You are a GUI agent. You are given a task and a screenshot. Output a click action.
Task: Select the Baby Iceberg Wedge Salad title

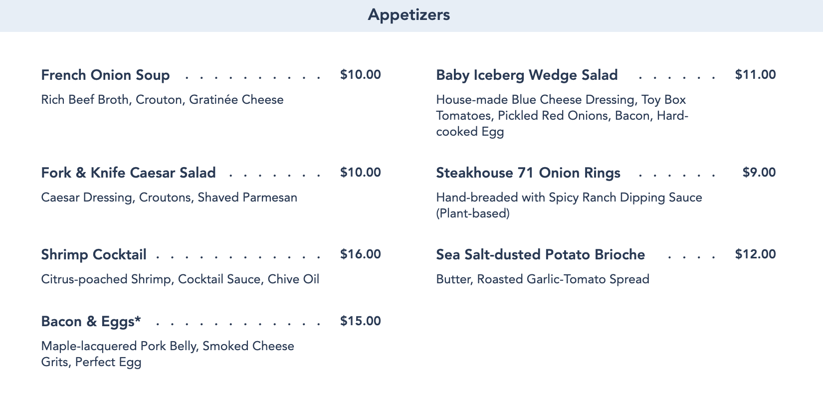coord(527,75)
